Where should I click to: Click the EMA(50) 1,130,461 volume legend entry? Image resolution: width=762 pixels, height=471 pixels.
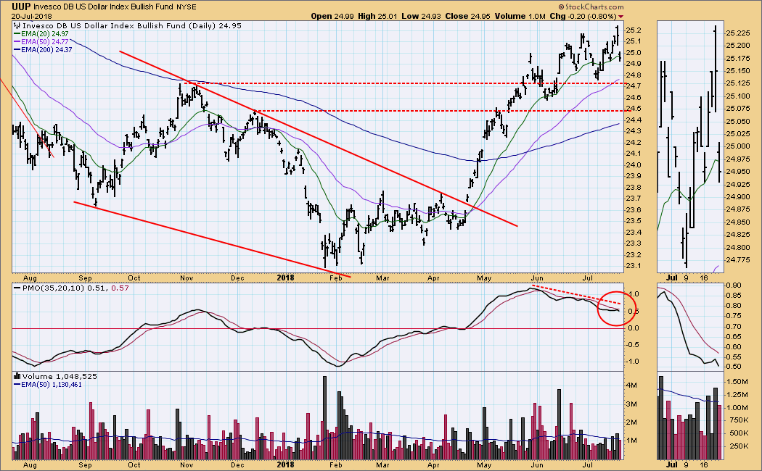coord(52,385)
